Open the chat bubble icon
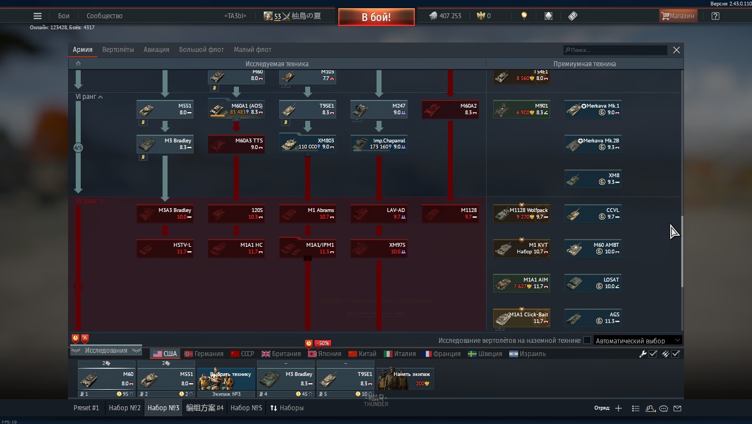The width and height of the screenshot is (752, 424). (x=664, y=409)
